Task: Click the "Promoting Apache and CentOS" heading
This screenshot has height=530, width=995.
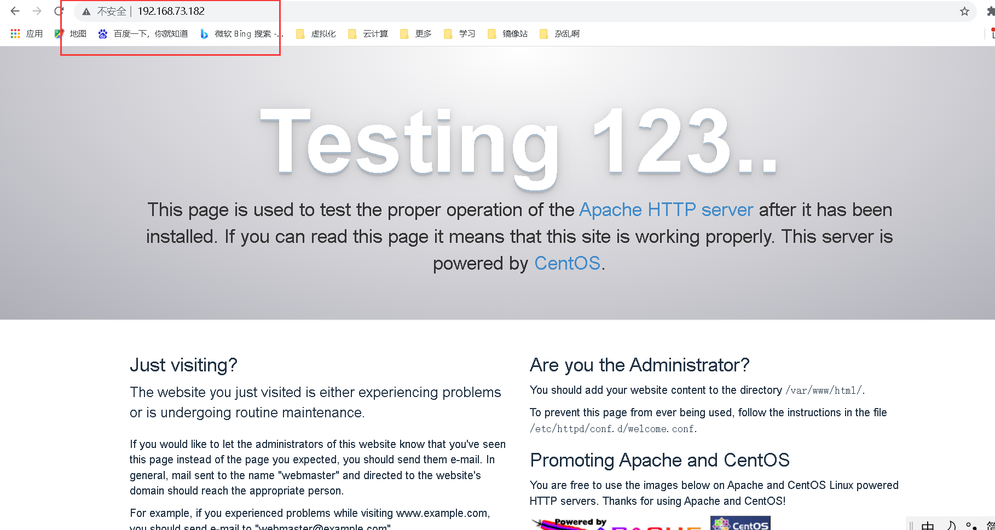Action: (660, 460)
